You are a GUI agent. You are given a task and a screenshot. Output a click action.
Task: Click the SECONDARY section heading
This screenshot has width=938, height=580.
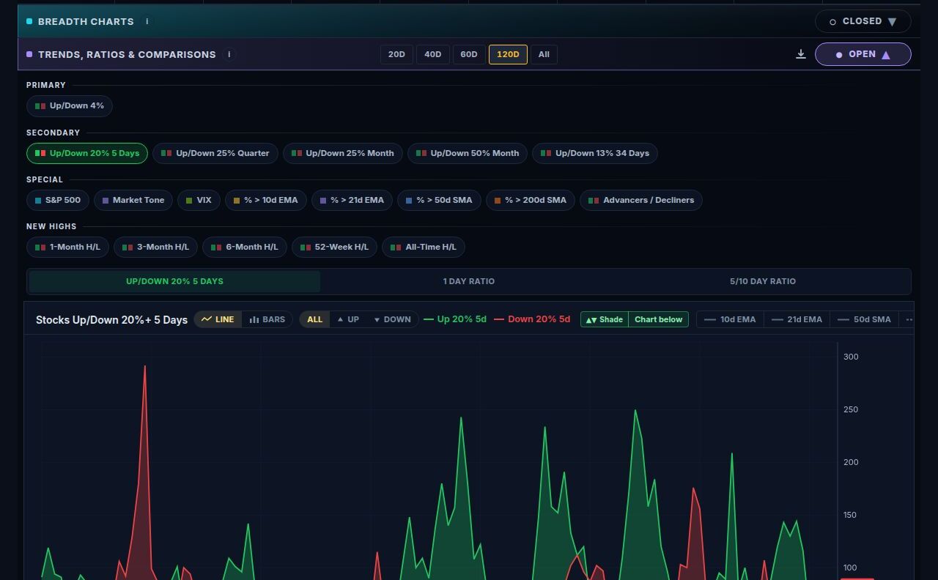[x=53, y=133]
